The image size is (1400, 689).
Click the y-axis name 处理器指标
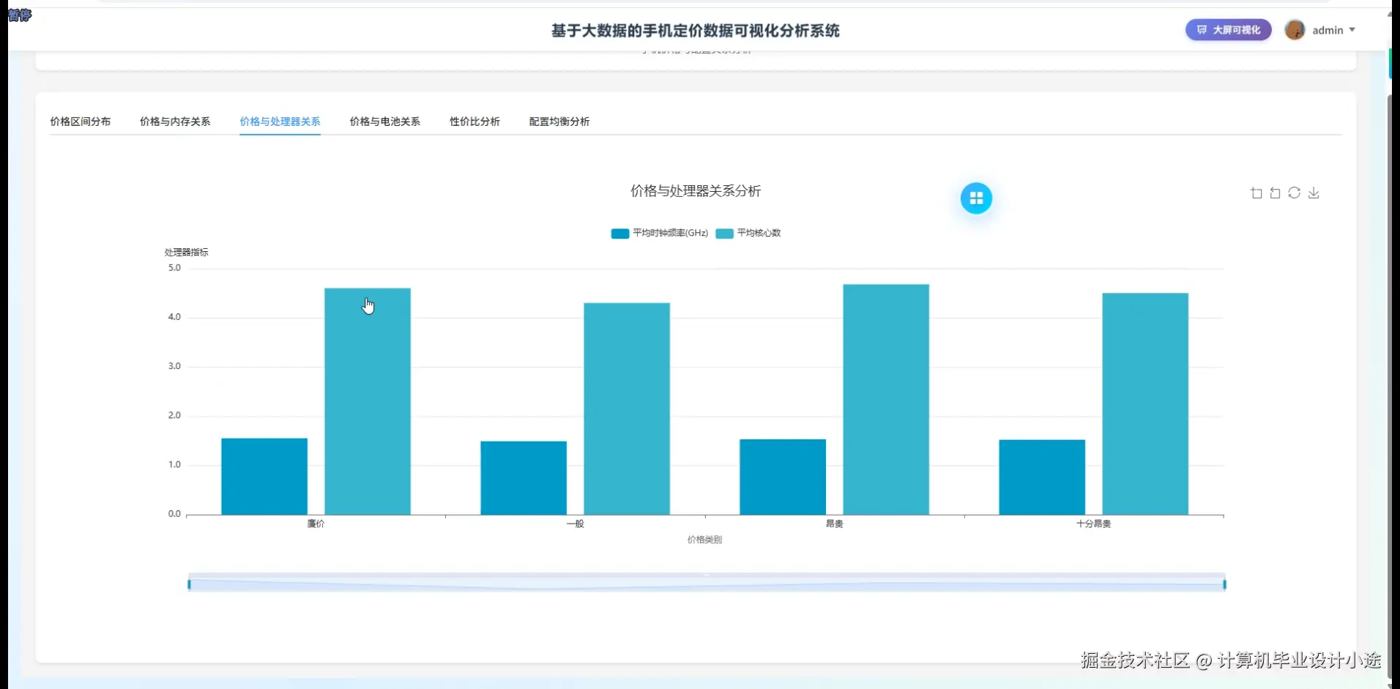187,253
